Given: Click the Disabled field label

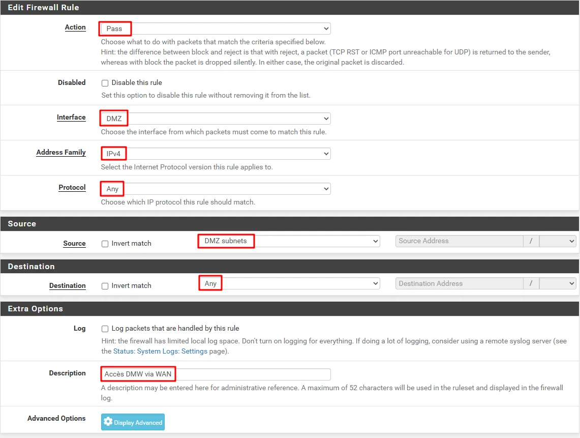Looking at the screenshot, I should tap(72, 82).
